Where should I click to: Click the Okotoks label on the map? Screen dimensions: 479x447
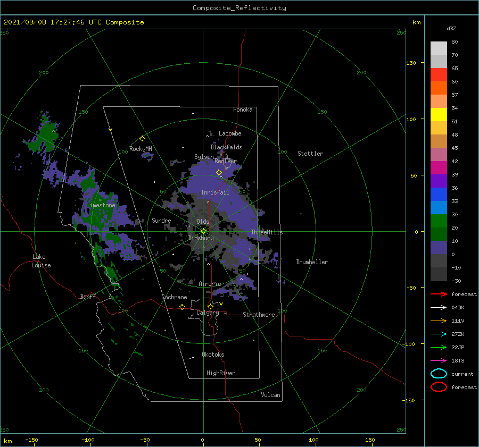click(213, 355)
